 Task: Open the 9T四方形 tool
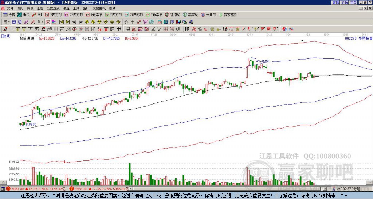(134, 15)
